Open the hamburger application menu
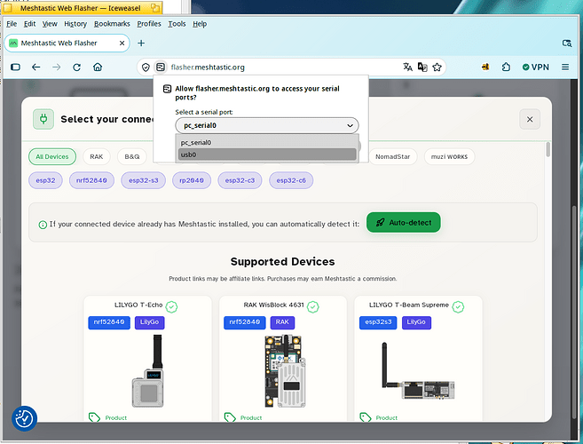This screenshot has width=583, height=444. tap(565, 67)
